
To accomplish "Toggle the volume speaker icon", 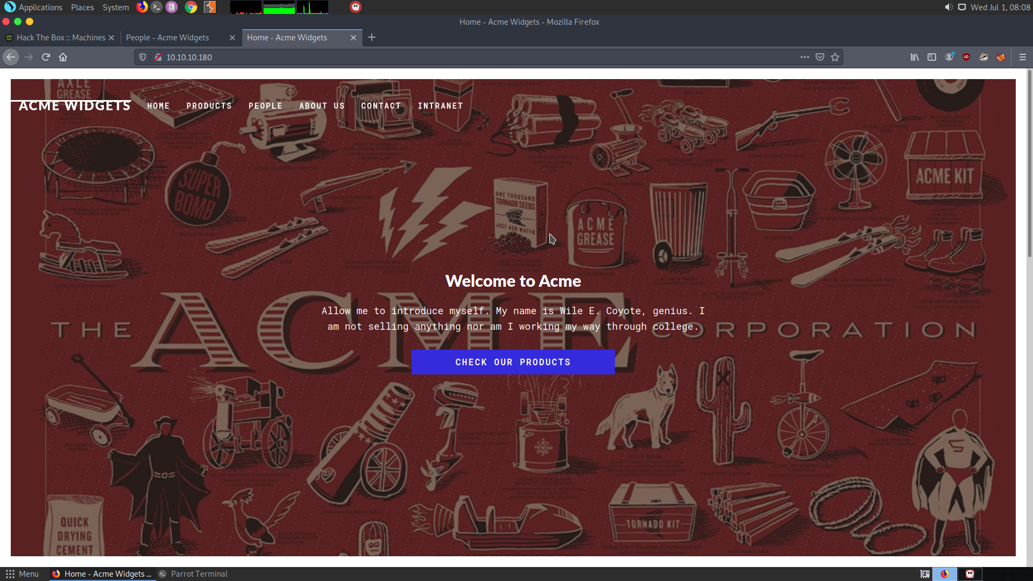I will (x=949, y=7).
